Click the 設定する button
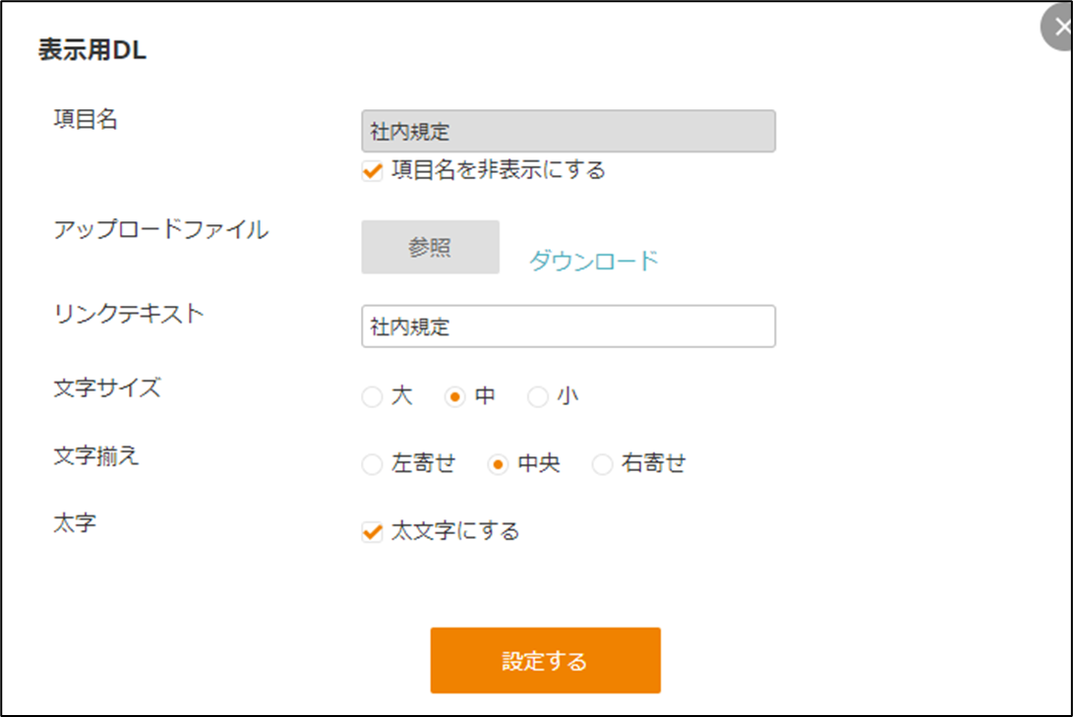This screenshot has width=1073, height=717. pyautogui.click(x=546, y=660)
